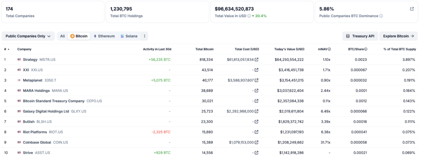Screen dimensions: 421x156
Task: Click the BTC/Share info icon
Action: pyautogui.click(x=365, y=49)
